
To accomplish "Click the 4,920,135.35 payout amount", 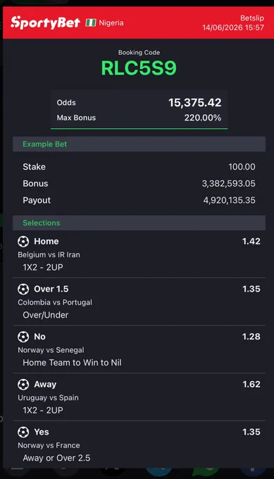I will [x=230, y=200].
